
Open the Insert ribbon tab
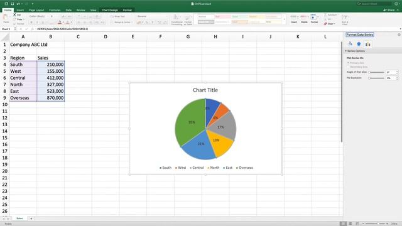pos(20,10)
